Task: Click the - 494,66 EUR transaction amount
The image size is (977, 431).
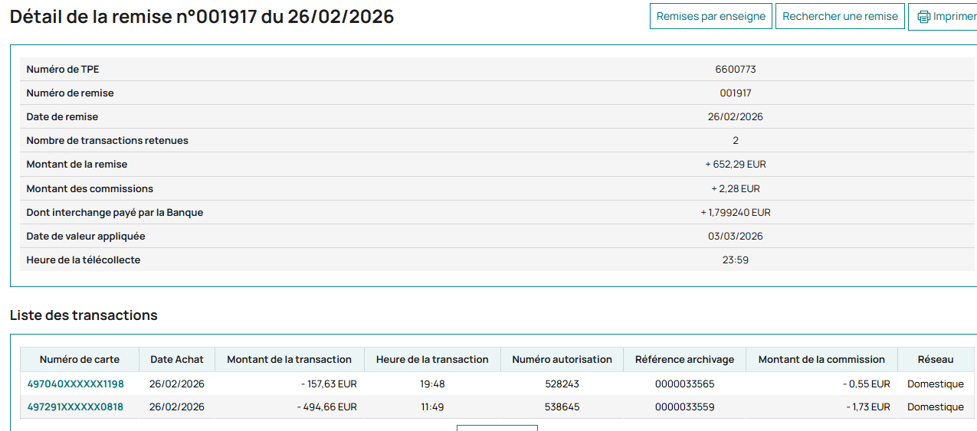Action: coord(327,407)
